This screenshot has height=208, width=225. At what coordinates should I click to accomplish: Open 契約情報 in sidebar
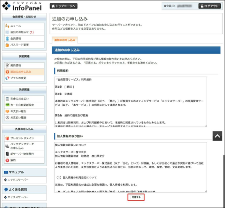pos(24,65)
